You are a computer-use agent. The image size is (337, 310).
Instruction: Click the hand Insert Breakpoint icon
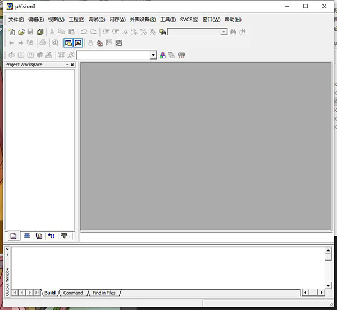90,43
